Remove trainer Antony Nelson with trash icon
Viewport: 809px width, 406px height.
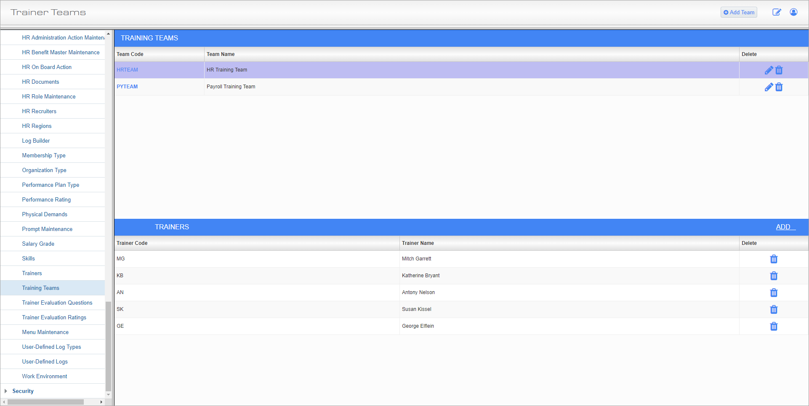pyautogui.click(x=774, y=293)
